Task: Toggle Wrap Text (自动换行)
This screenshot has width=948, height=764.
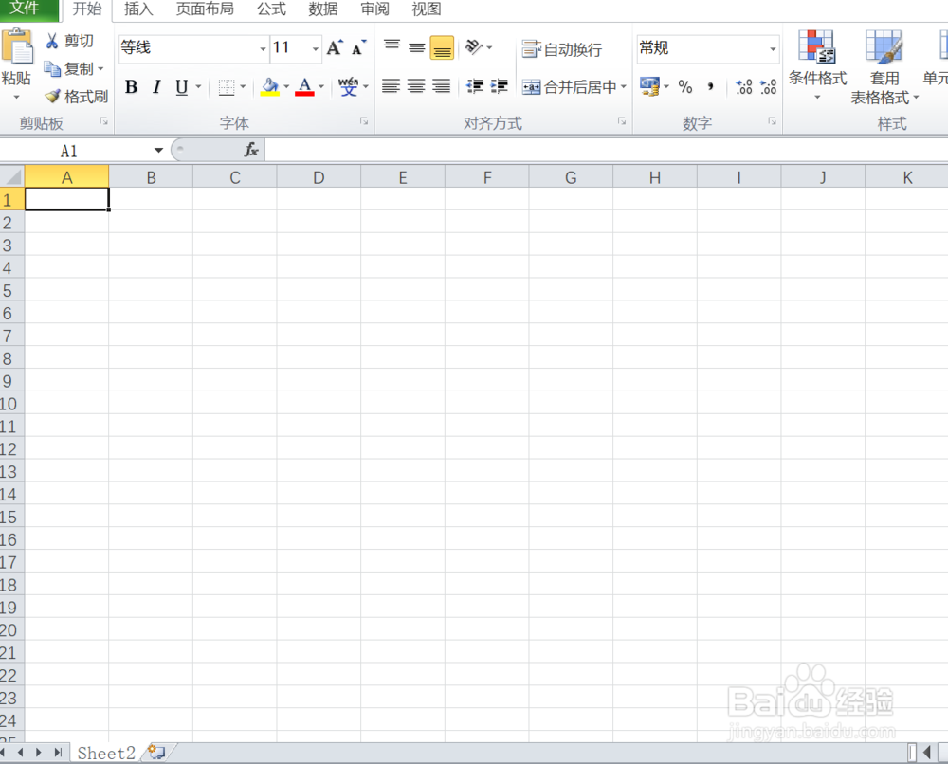Action: 561,49
